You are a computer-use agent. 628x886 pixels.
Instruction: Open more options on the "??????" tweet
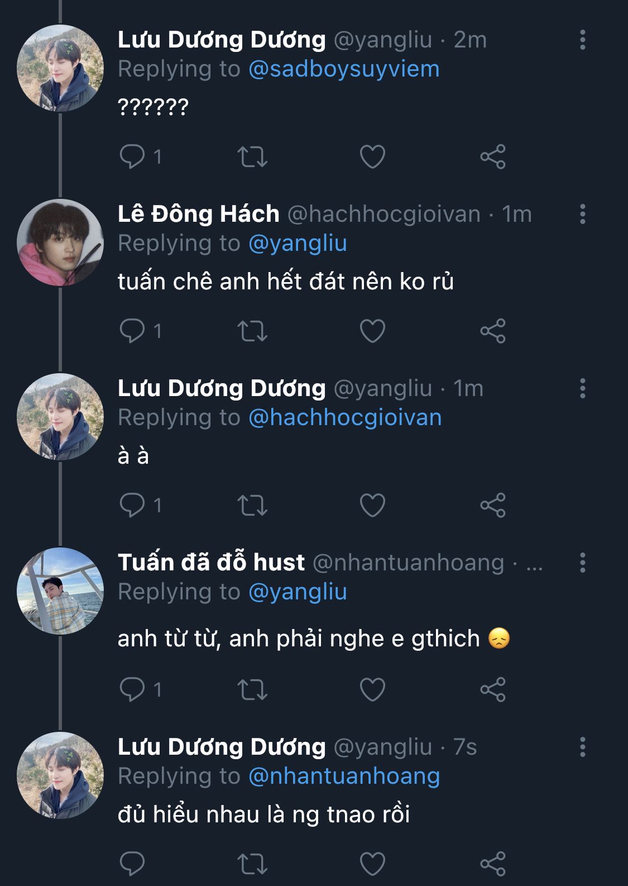click(582, 40)
